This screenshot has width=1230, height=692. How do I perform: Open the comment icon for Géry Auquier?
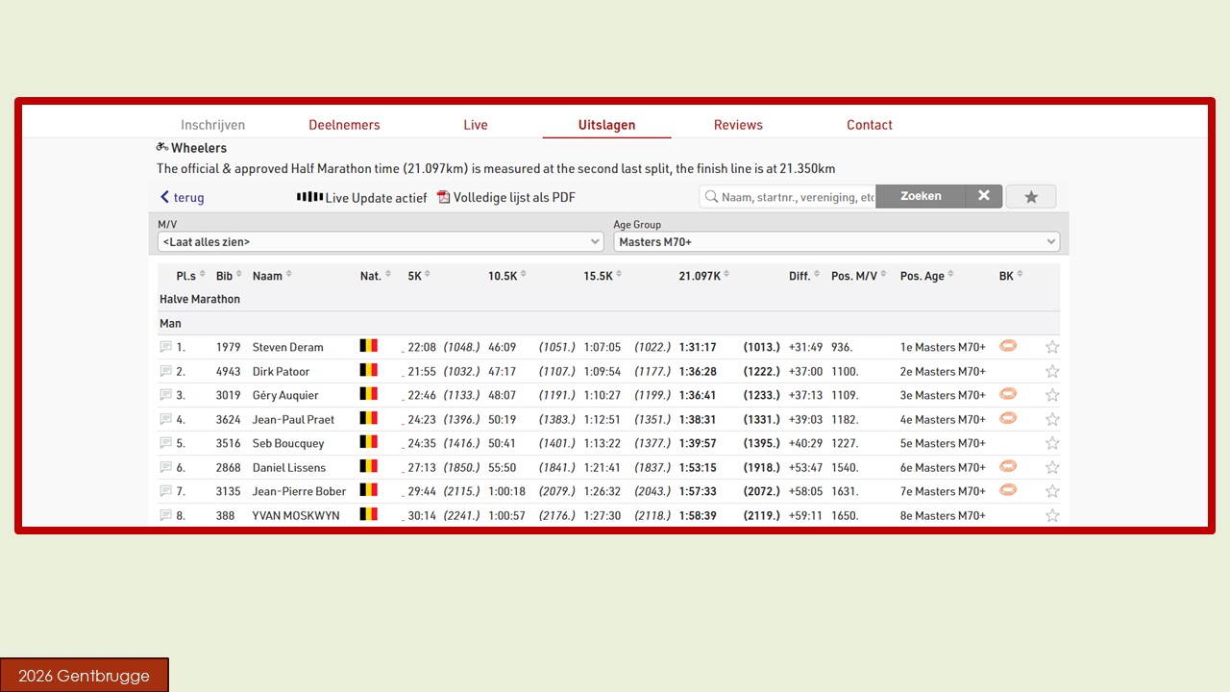point(165,395)
